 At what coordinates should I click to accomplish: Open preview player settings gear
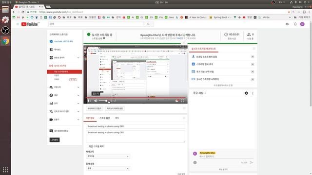coord(176,101)
